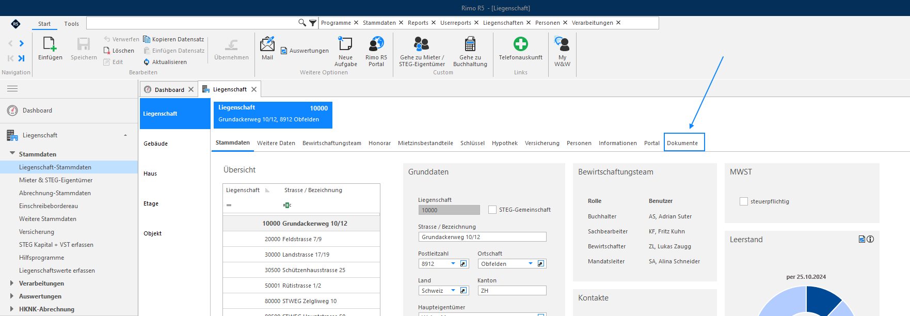The height and width of the screenshot is (316, 910).
Task: Open Dashboard in sidebar
Action: (x=37, y=110)
